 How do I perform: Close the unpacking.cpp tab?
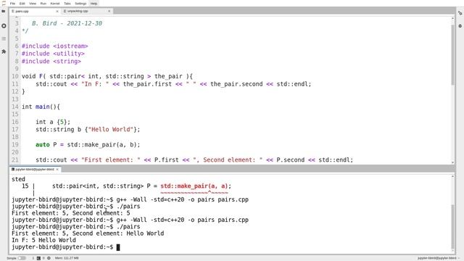(x=109, y=12)
